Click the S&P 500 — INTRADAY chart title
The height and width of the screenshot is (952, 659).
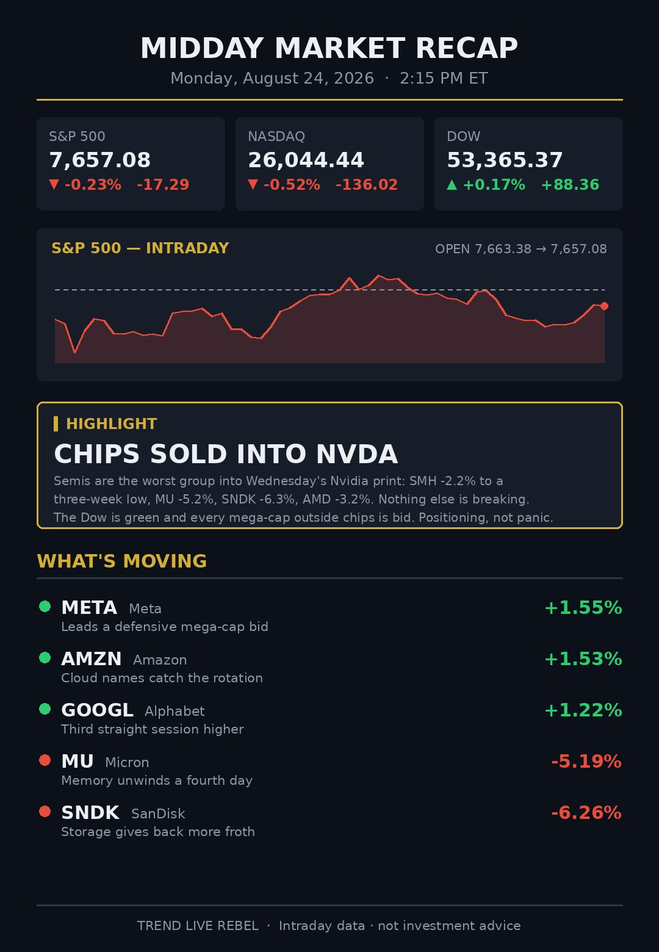pos(140,248)
